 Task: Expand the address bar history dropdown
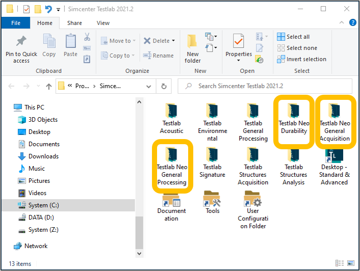point(148,87)
